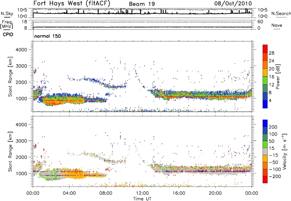Select frequency tick value "18"
The image size is (291, 201).
[24, 22]
